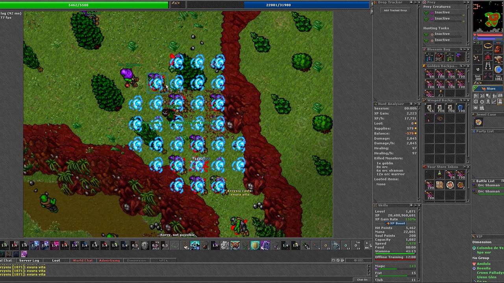The image size is (504, 283).
Task: Click the backpack equipment slot
Action: 498,50
